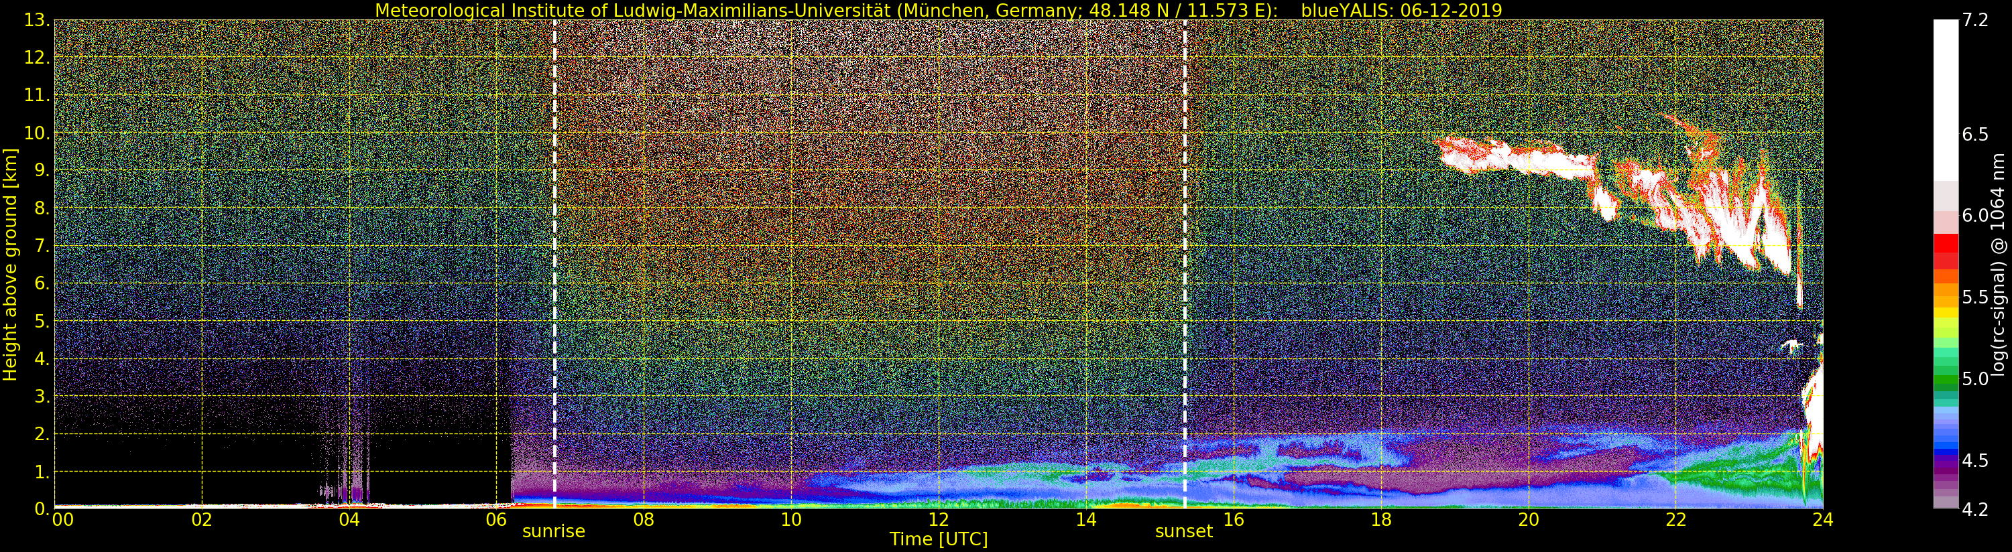Click the colorbar tick value 4.5
The height and width of the screenshot is (552, 2012).
(x=1974, y=461)
